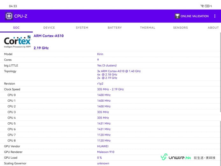Select the Kirin model value
The image size is (221, 166).
click(x=100, y=54)
